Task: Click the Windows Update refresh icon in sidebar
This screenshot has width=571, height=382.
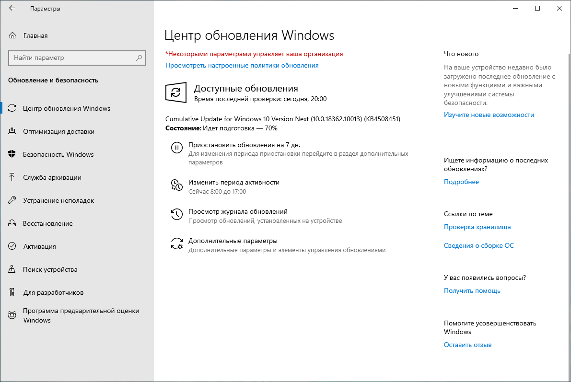Action: pos(11,108)
